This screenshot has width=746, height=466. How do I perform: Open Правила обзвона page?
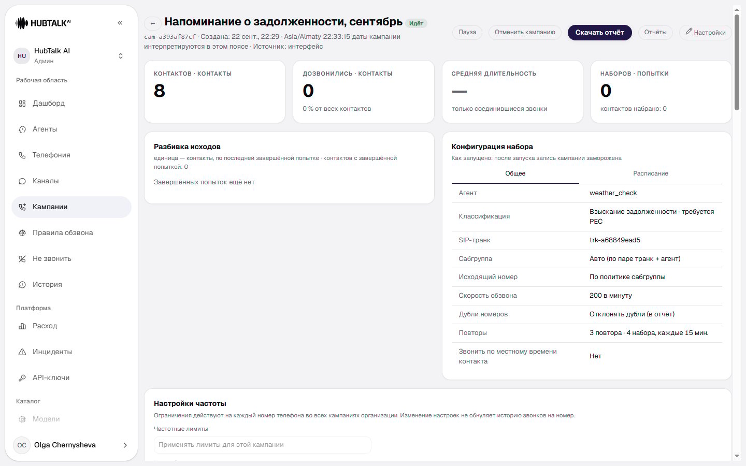tap(71, 233)
